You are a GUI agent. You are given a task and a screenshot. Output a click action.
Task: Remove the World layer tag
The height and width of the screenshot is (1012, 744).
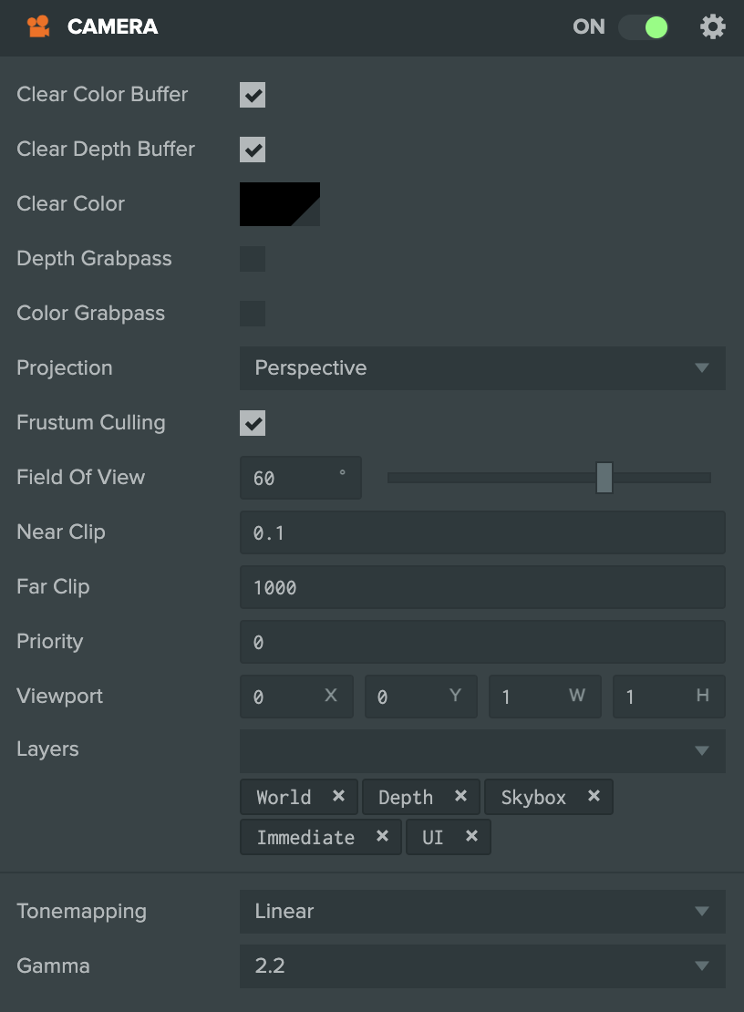[338, 796]
